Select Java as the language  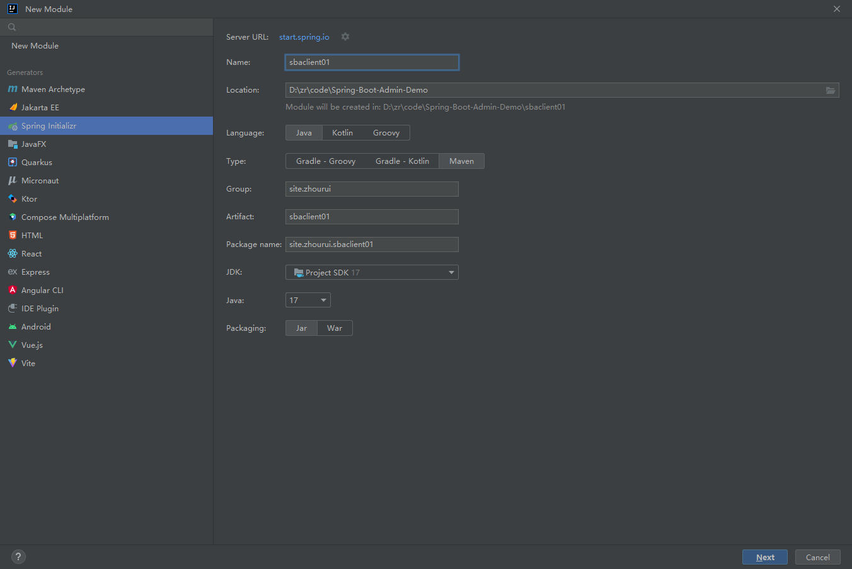pos(304,133)
